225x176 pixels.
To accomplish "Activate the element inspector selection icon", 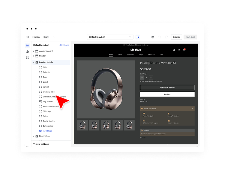I will click(x=138, y=37).
